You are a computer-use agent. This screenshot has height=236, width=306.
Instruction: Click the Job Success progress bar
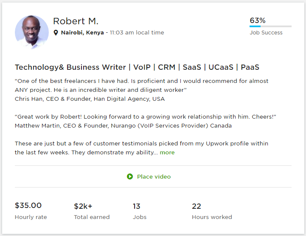(x=270, y=26)
